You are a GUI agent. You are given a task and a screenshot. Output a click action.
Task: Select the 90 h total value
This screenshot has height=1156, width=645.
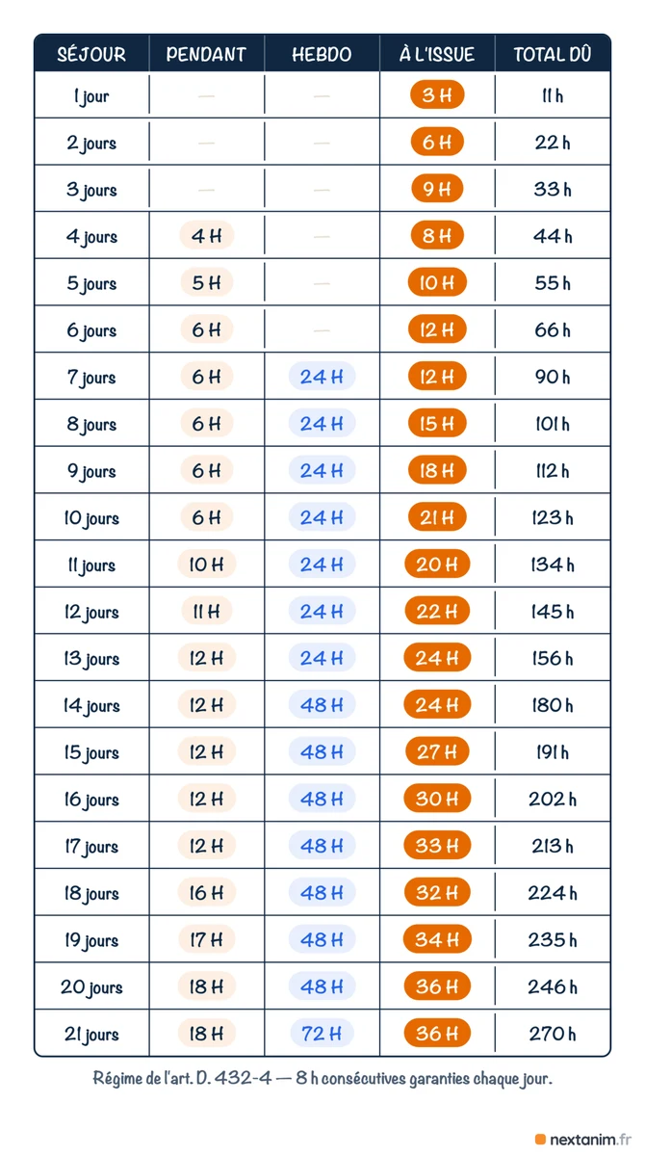tap(553, 377)
